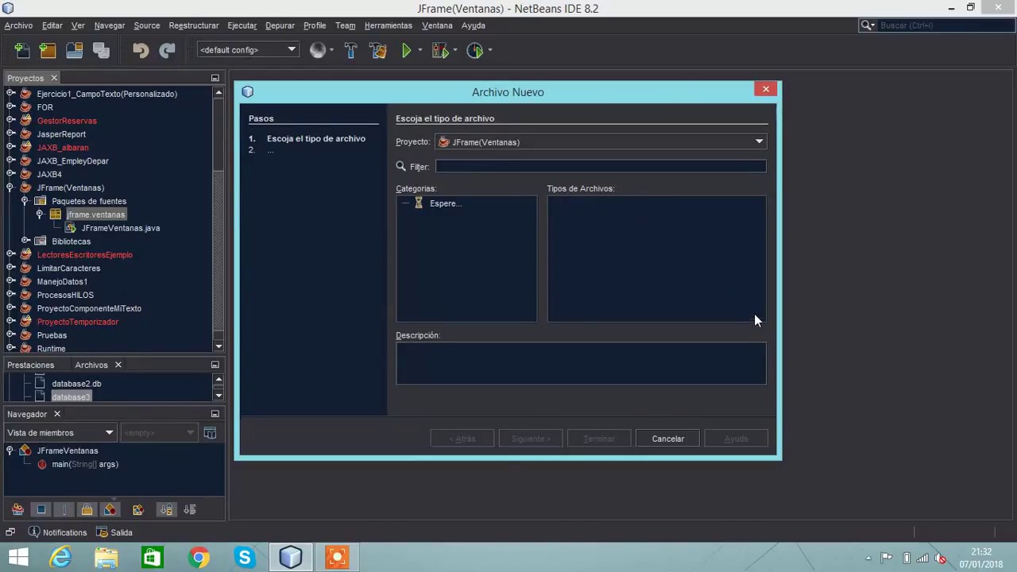Viewport: 1017px width, 572px height.
Task: Toggle Show Fields filter in Navegador
Action: (41, 509)
